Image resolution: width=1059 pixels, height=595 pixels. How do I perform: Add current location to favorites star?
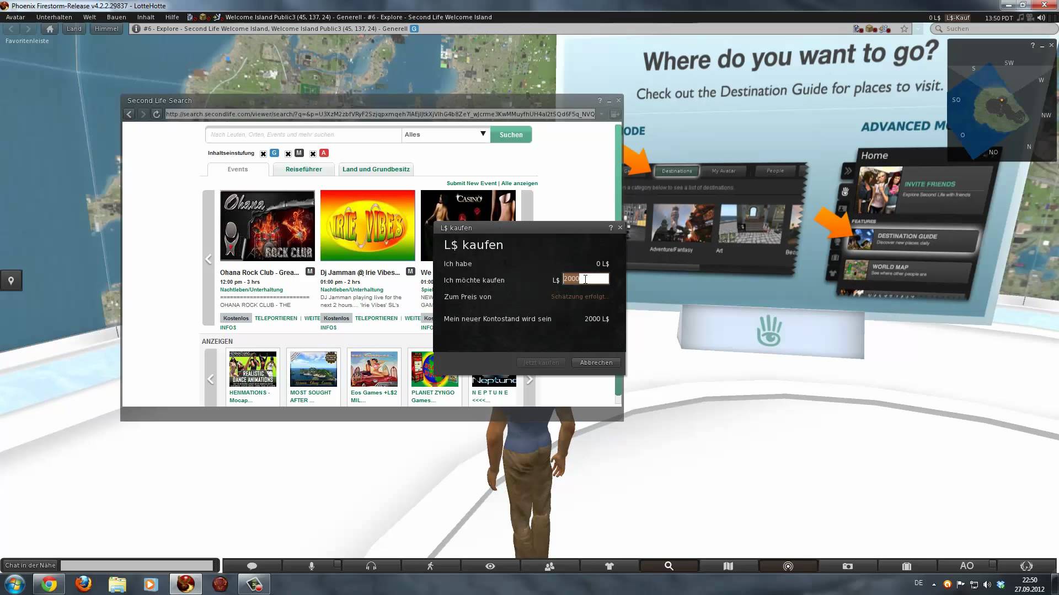[904, 29]
